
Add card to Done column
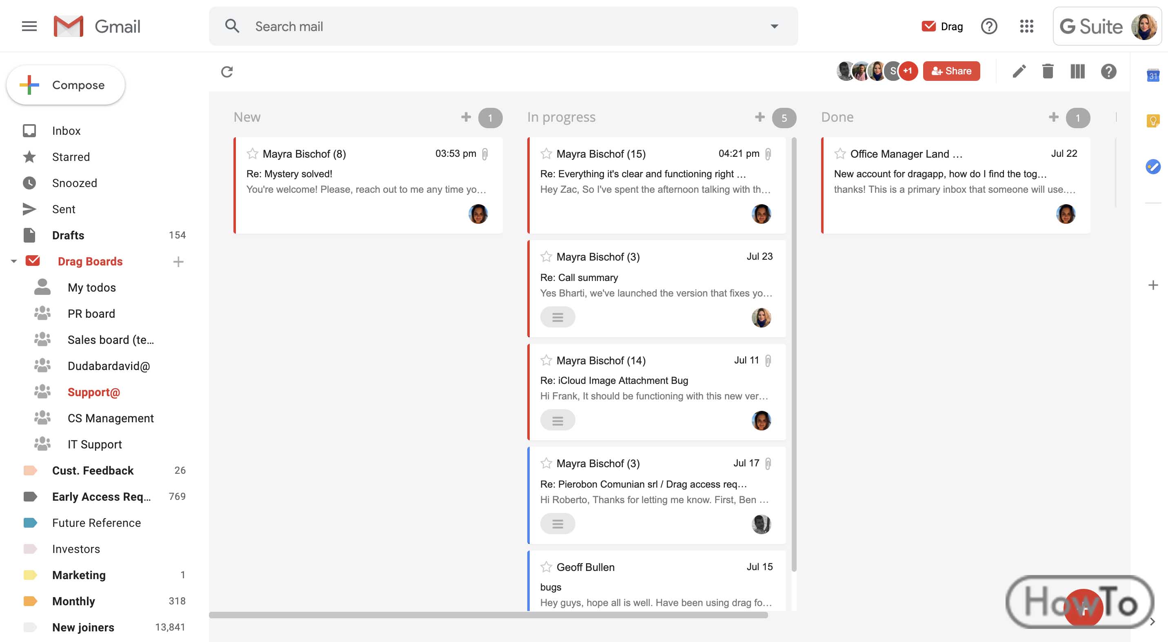(1054, 117)
